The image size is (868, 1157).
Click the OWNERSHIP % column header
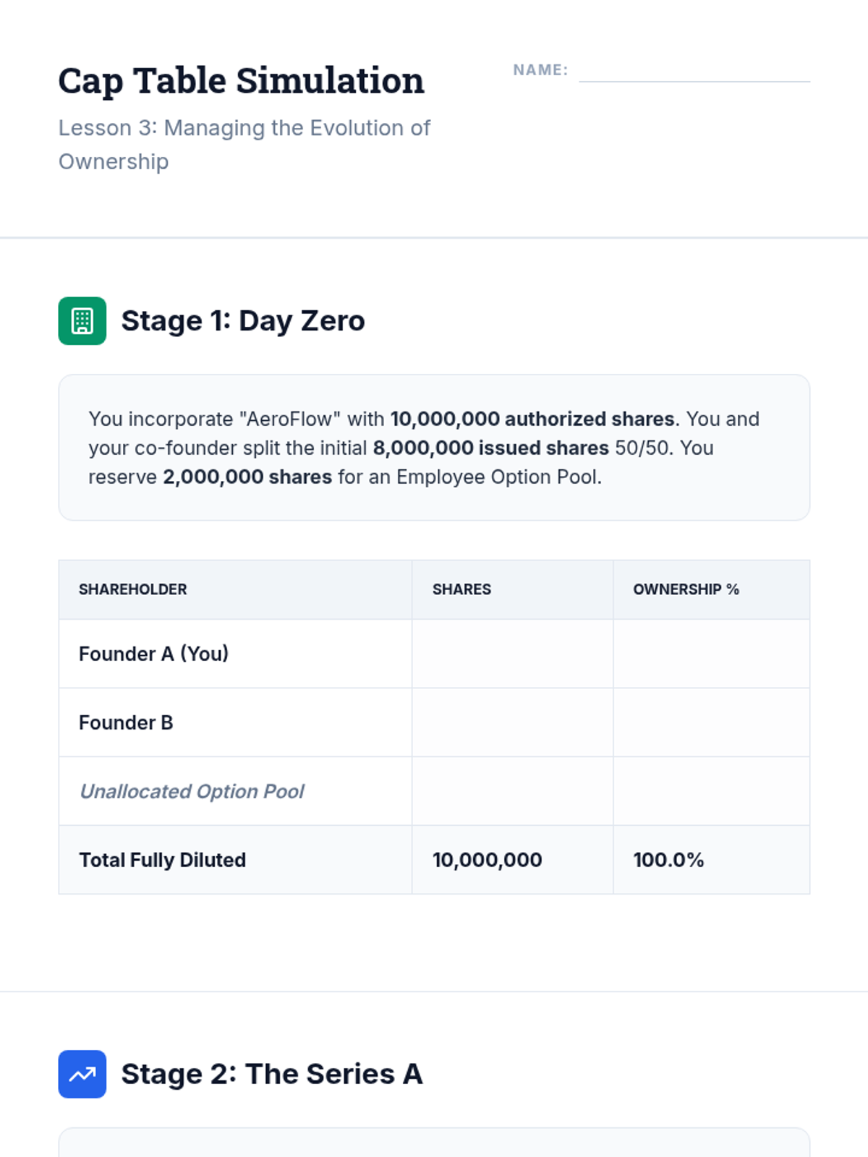[686, 589]
